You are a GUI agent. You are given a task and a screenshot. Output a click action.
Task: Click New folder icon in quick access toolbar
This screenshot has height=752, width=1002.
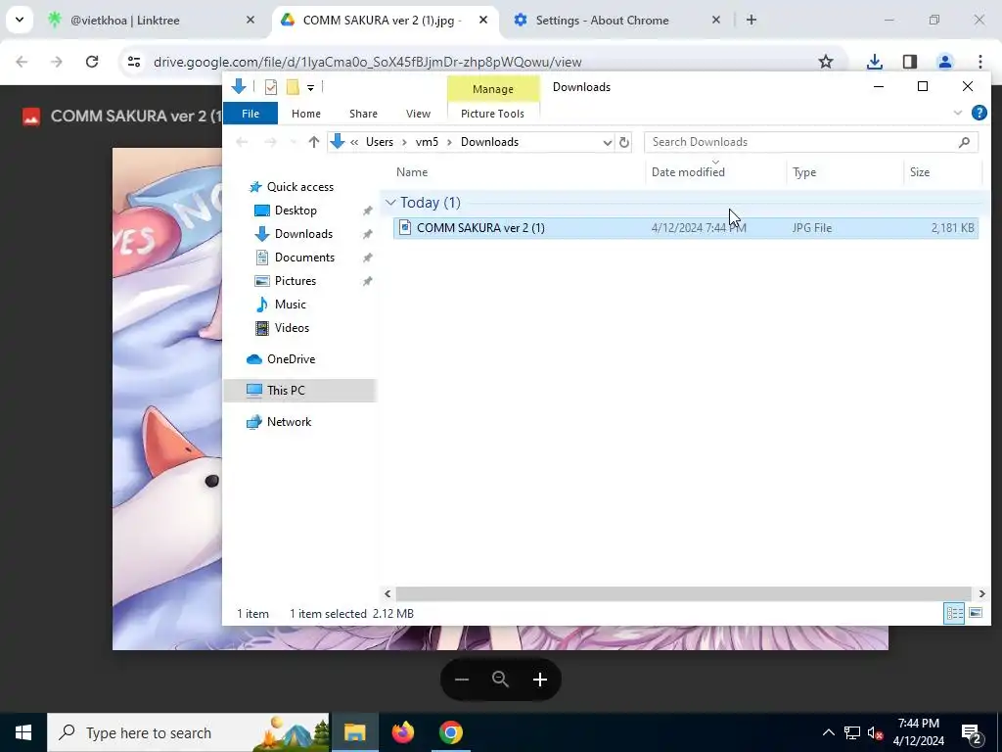(x=293, y=87)
